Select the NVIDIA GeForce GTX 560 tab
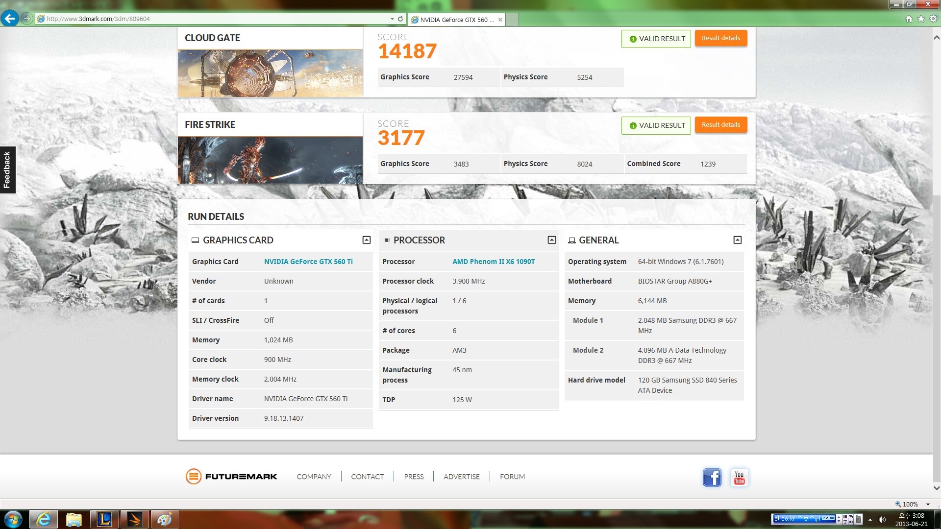Viewport: 941px width, 529px height. 456,20
